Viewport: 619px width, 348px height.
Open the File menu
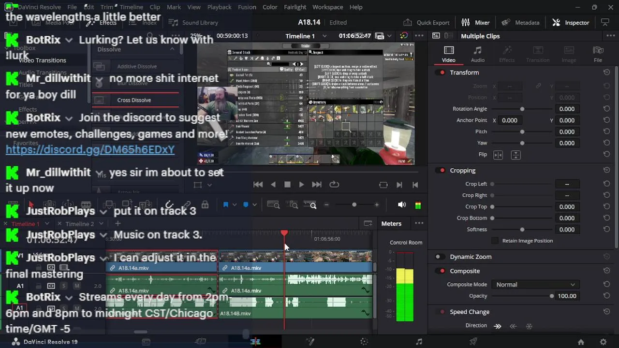(x=72, y=7)
